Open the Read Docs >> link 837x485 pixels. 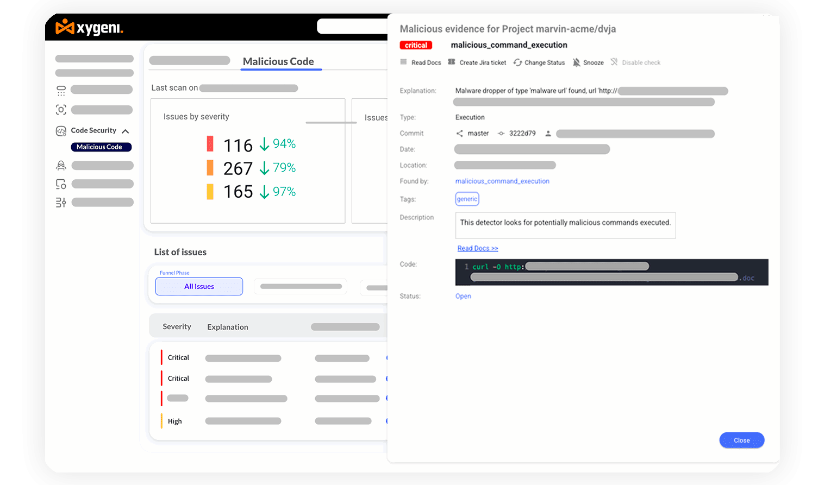click(x=478, y=248)
